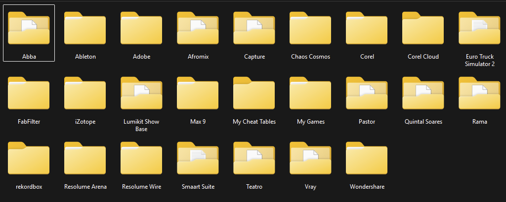Click the 'Pastor' name text
506x202 pixels.
pyautogui.click(x=367, y=122)
